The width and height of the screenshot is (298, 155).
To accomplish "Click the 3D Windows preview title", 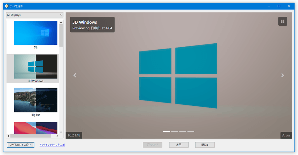I will pos(85,22).
